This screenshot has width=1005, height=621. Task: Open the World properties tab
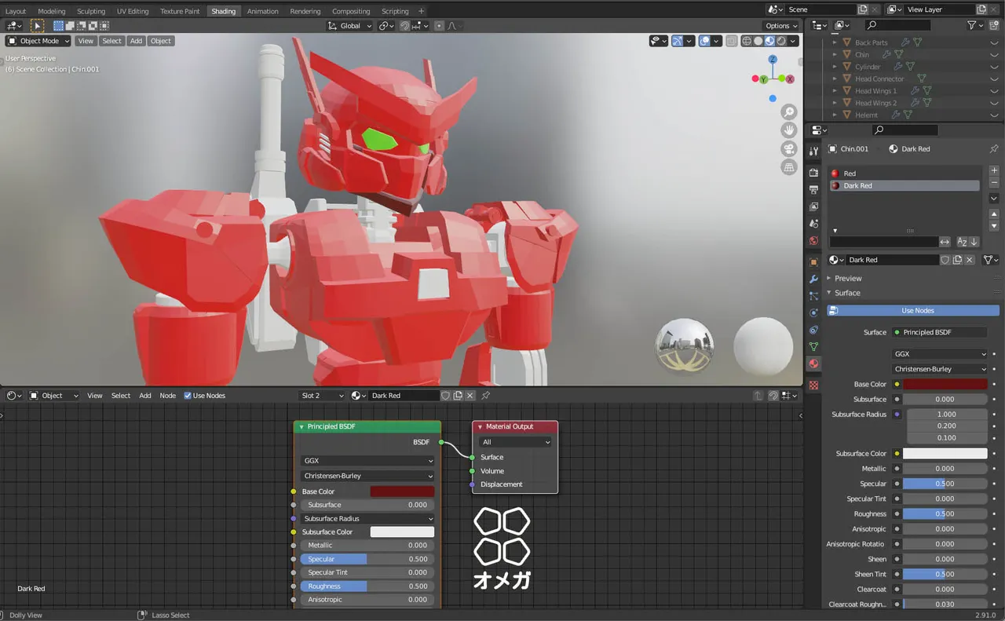tap(813, 241)
